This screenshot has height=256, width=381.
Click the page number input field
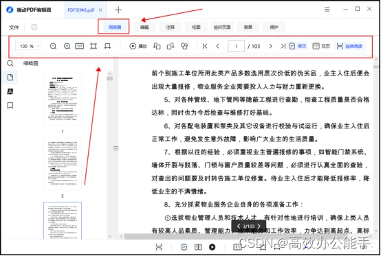click(236, 46)
